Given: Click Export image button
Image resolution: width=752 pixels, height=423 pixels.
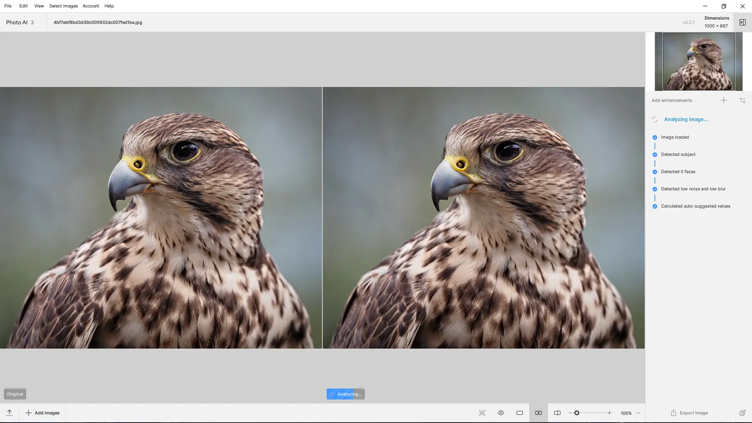Looking at the screenshot, I should (689, 413).
